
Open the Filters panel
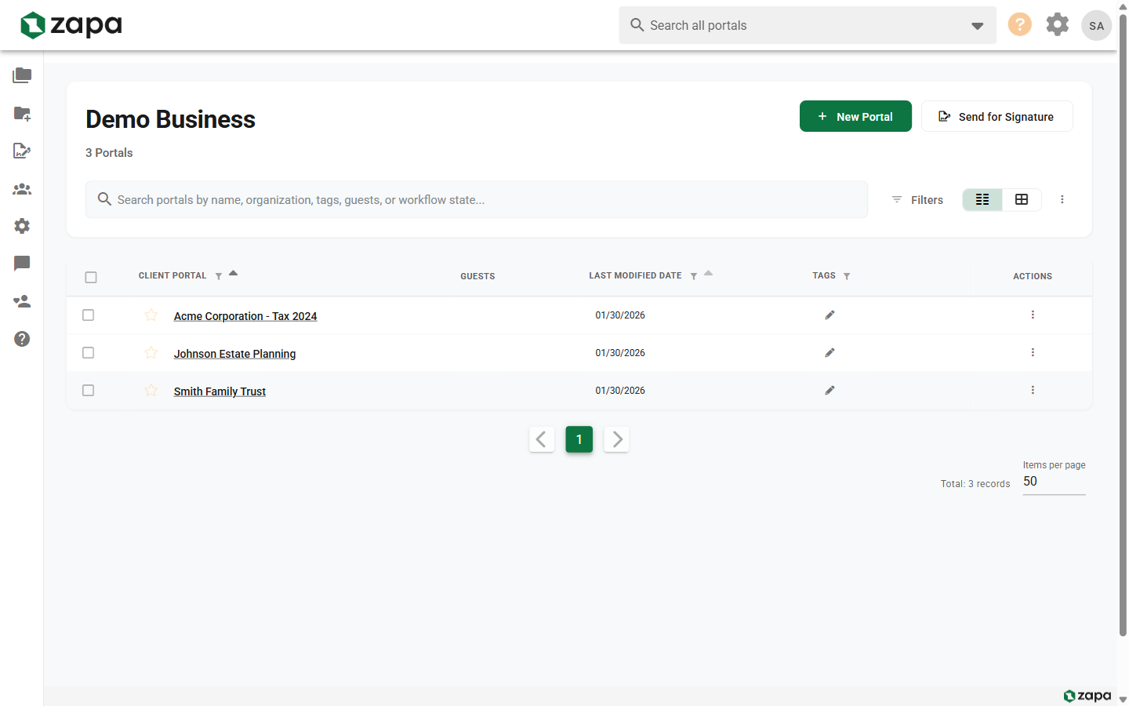click(917, 200)
